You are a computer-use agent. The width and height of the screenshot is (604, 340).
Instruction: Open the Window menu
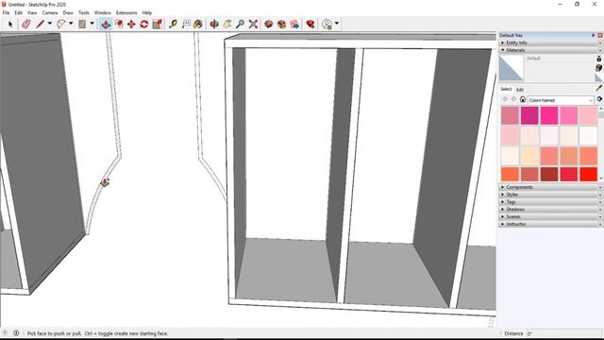[x=103, y=12]
